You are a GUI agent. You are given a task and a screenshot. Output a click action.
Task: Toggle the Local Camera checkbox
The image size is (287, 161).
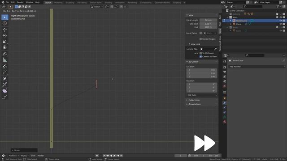pyautogui.click(x=200, y=33)
